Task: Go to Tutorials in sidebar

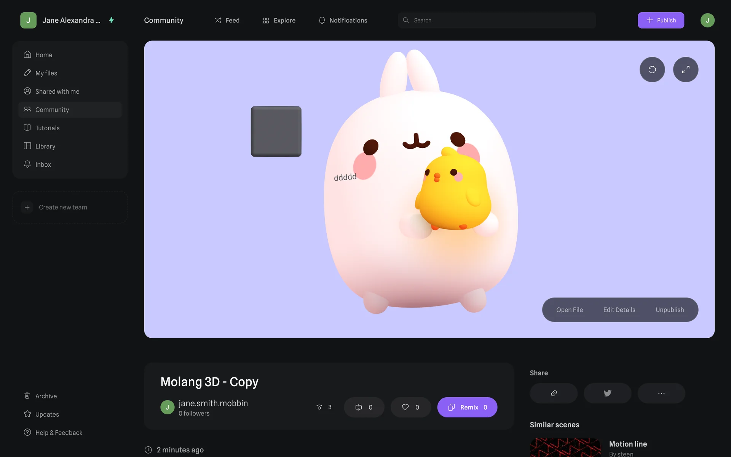Action: click(47, 128)
